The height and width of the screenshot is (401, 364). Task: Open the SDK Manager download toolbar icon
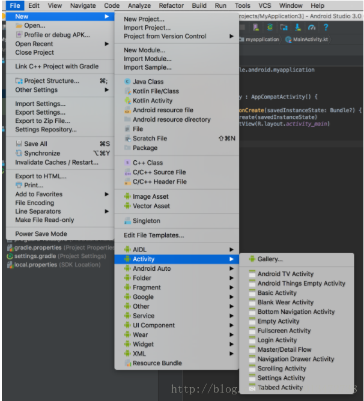tap(298, 27)
